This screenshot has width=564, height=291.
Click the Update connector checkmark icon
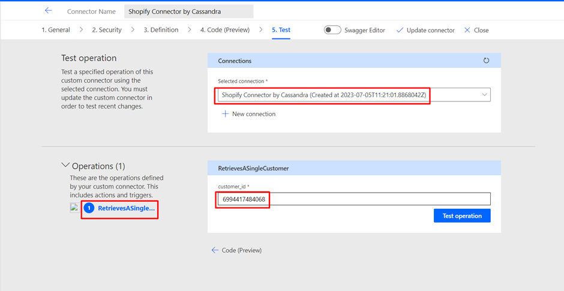pos(400,30)
